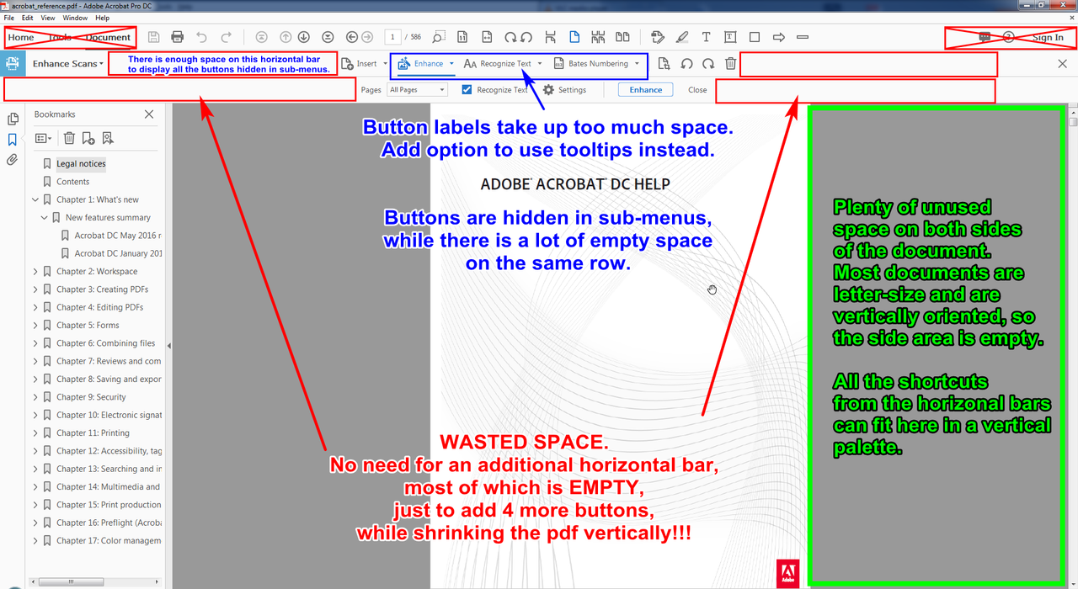Image resolution: width=1078 pixels, height=589 pixels.
Task: Select Chapter 9: Security bookmark
Action: point(91,397)
